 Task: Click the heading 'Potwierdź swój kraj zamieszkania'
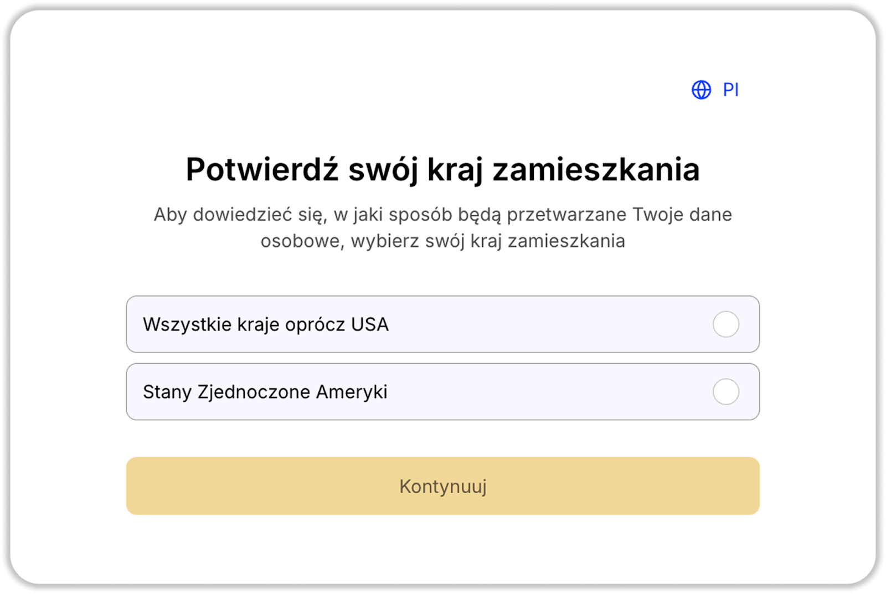click(x=442, y=169)
